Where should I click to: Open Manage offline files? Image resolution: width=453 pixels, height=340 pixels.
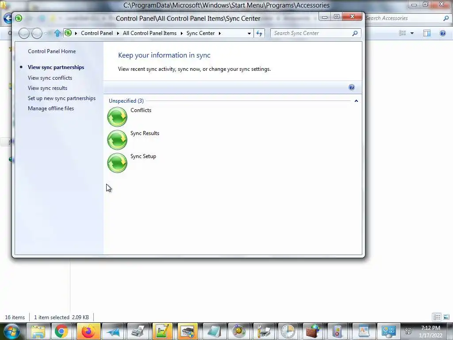(51, 108)
